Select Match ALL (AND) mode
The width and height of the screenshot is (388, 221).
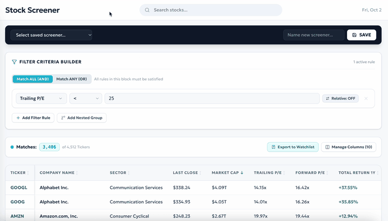click(x=33, y=79)
